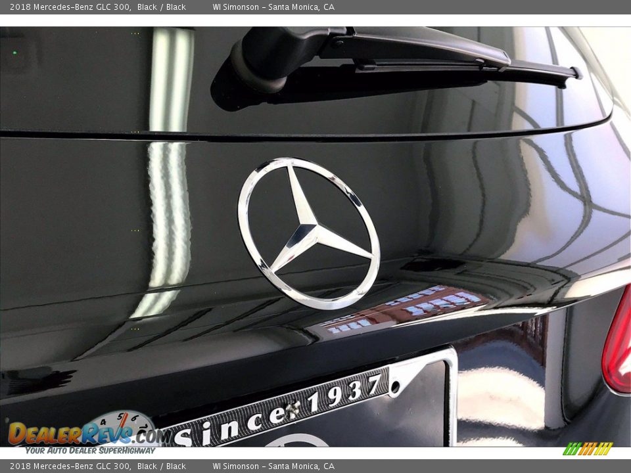Click the top 'WI Simonson - Santa Monica, CA' caption
The height and width of the screenshot is (473, 631).
273,7
